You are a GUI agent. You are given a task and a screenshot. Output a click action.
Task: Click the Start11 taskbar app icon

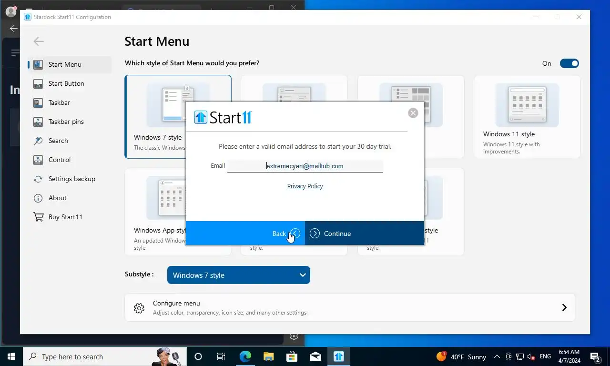point(338,356)
